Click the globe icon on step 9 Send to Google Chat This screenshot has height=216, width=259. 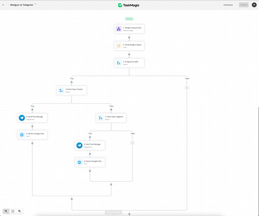(80, 162)
